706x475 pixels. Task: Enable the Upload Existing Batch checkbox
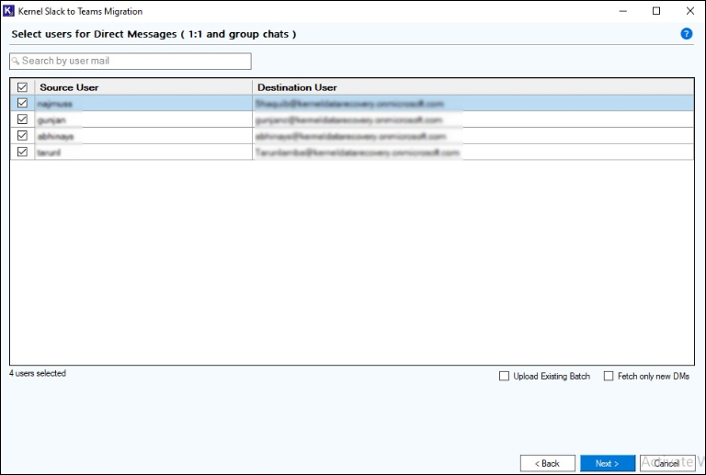tap(504, 376)
